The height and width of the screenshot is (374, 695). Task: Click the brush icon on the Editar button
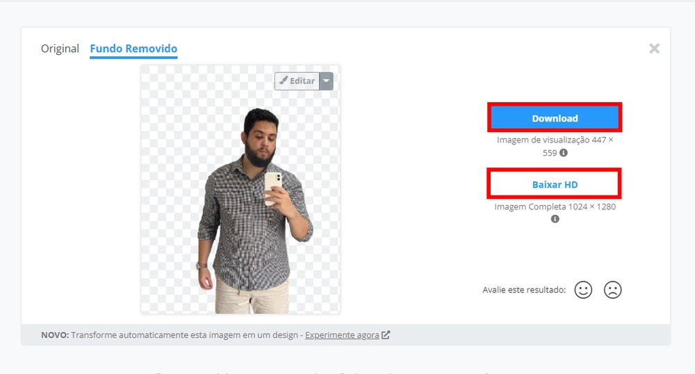coord(284,81)
